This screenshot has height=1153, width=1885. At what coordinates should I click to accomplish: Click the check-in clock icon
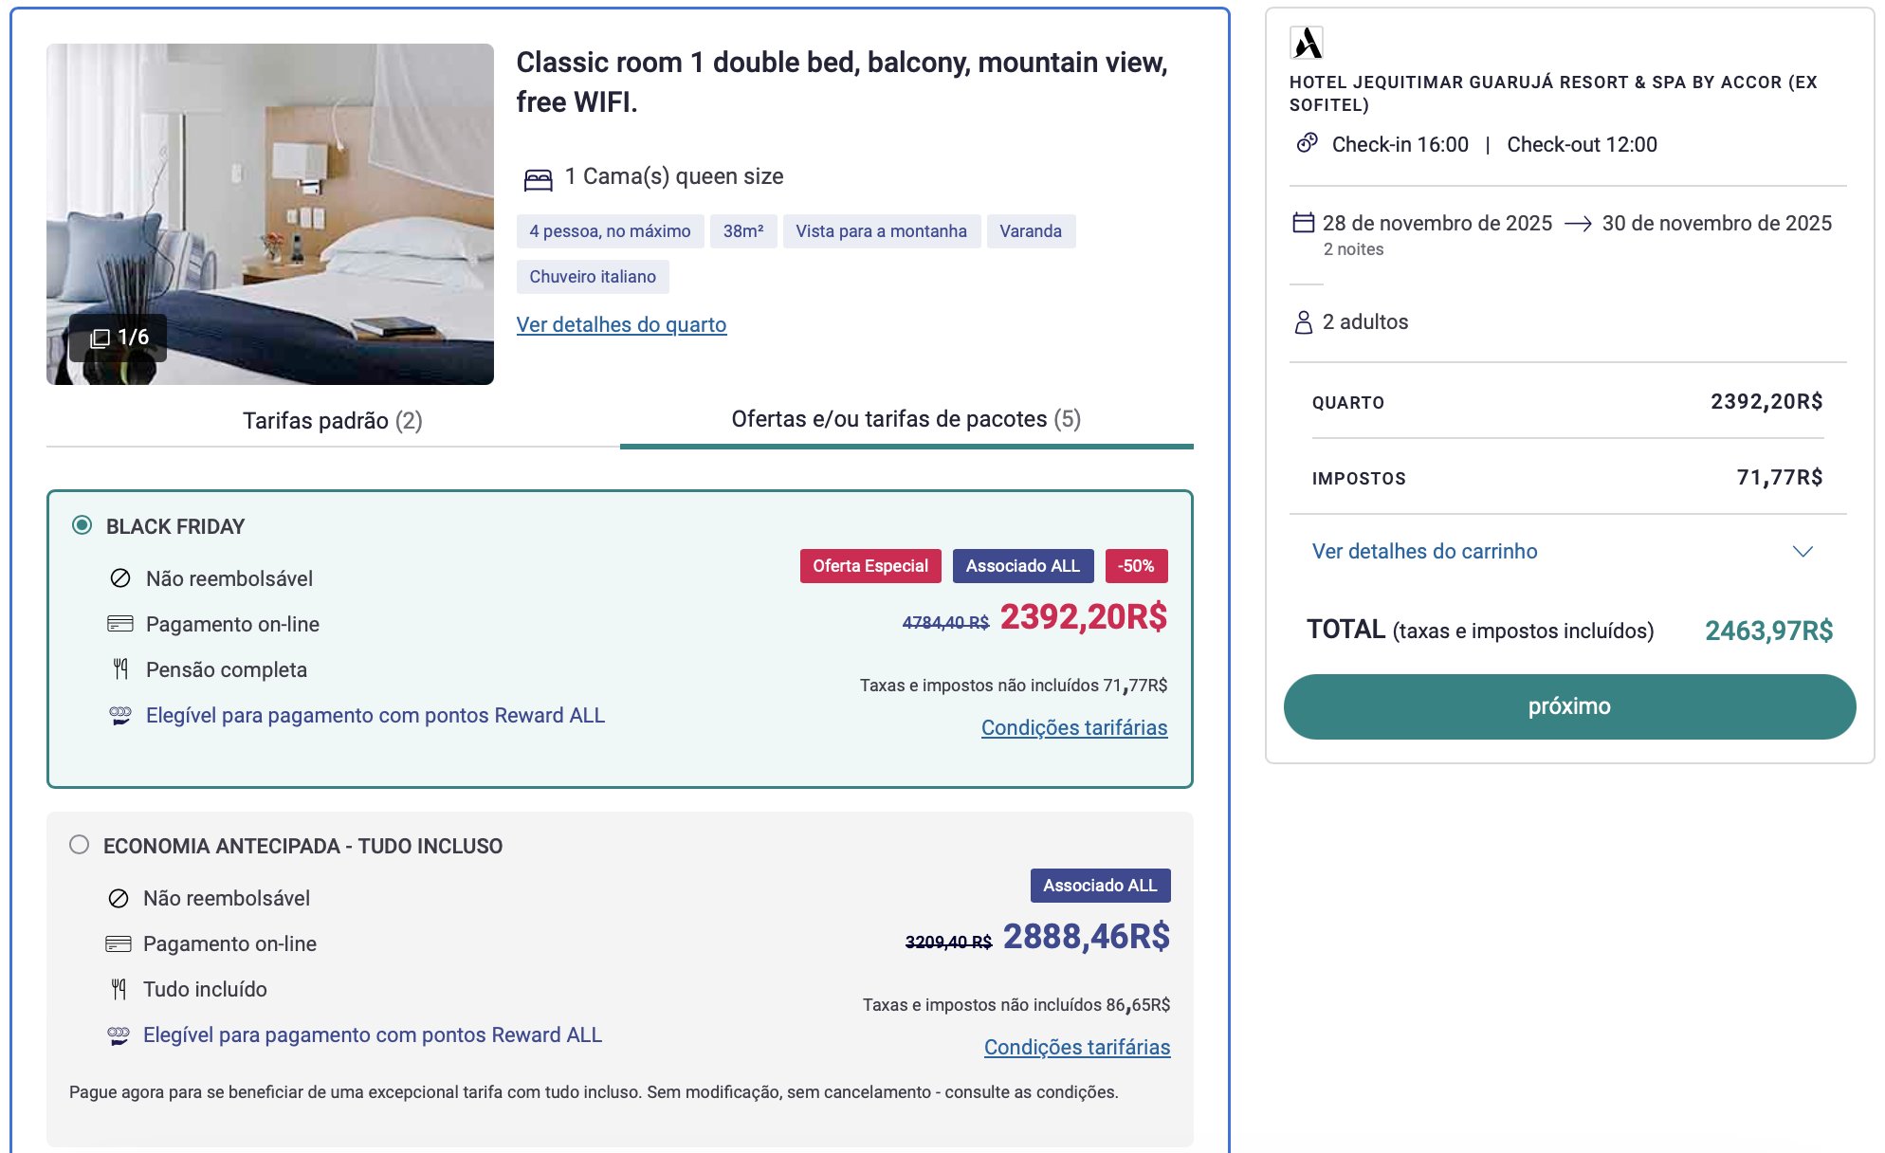pyautogui.click(x=1308, y=143)
